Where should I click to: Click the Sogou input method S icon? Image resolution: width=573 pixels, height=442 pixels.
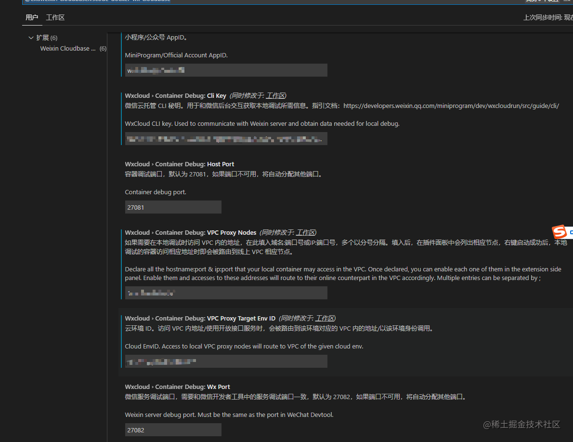click(559, 232)
